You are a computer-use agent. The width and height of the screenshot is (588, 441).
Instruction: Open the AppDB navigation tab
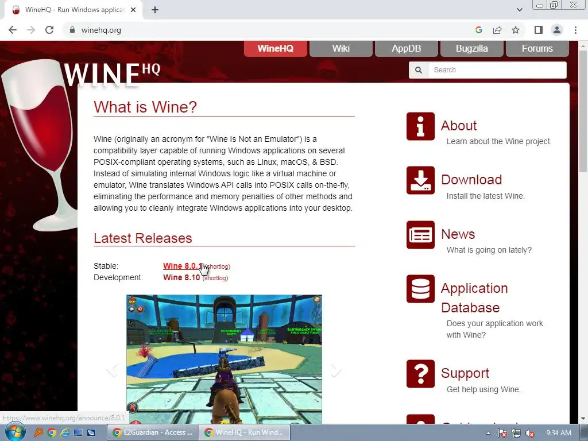point(407,49)
